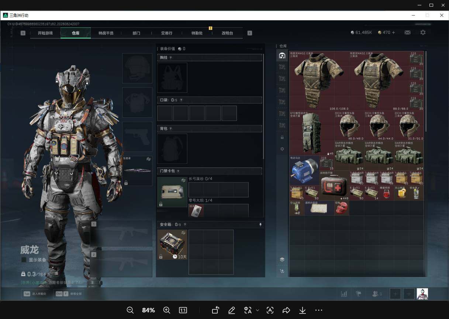449x319 pixels.
Task: Select the red mask item
Action: click(x=342, y=208)
